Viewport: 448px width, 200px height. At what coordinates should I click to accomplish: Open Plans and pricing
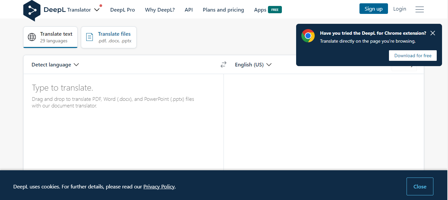pyautogui.click(x=223, y=10)
